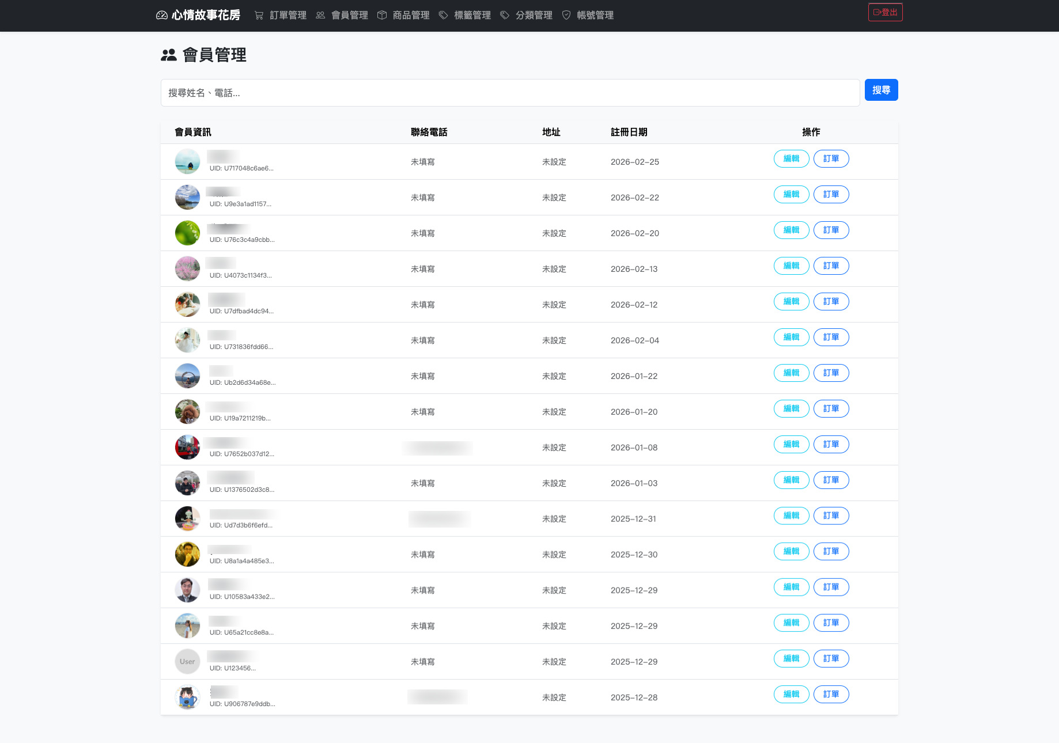This screenshot has width=1059, height=743.
Task: Click the shopping cart icon for 訂單管理
Action: click(x=259, y=16)
